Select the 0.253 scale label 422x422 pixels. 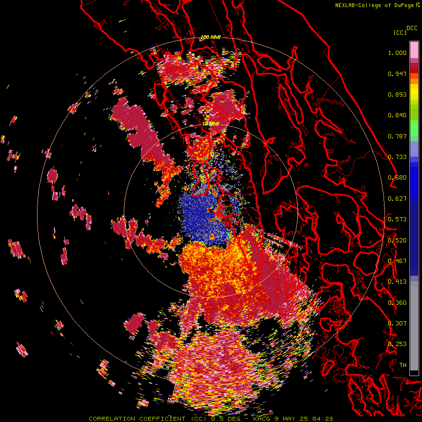click(397, 344)
